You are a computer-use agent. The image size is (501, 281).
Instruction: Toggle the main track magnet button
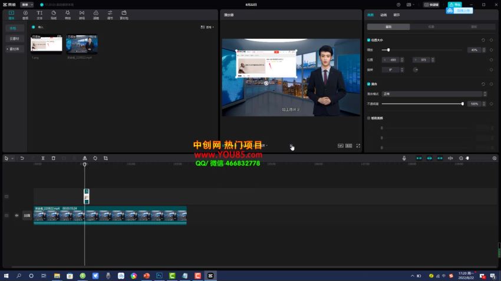tap(419, 158)
